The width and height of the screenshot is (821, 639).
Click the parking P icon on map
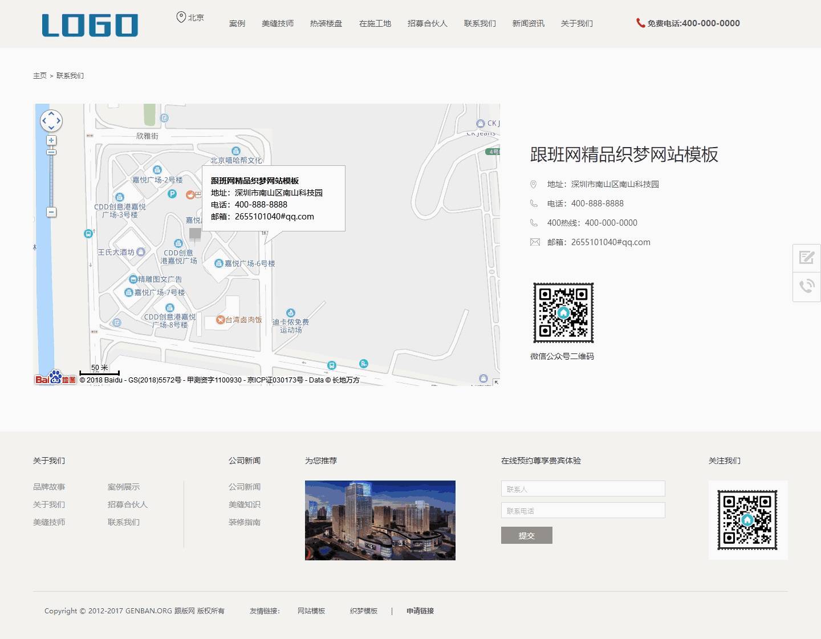[172, 194]
